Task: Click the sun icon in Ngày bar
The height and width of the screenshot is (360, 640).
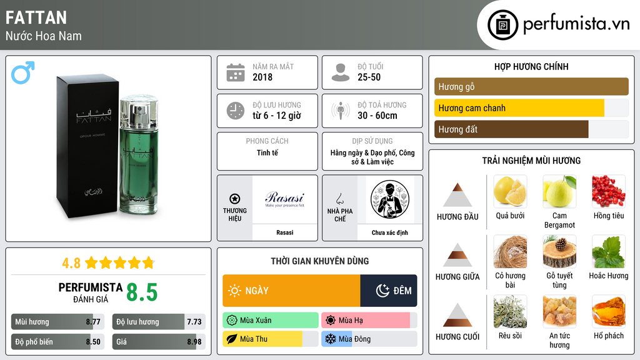Action: coord(234,291)
